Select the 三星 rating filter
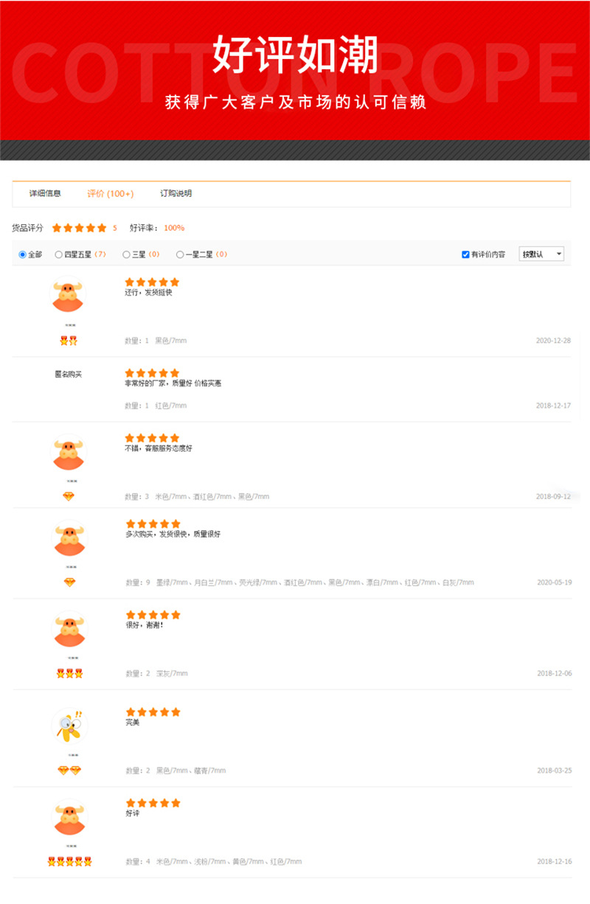Screen dimensions: 590x904 point(126,254)
